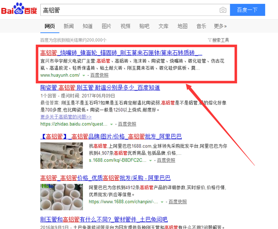Switch to the 新闻 tab
The height and width of the screenshot is (229, 278).
(68, 26)
